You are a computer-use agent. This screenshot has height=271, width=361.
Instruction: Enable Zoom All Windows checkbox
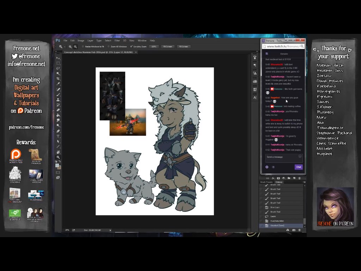click(109, 47)
